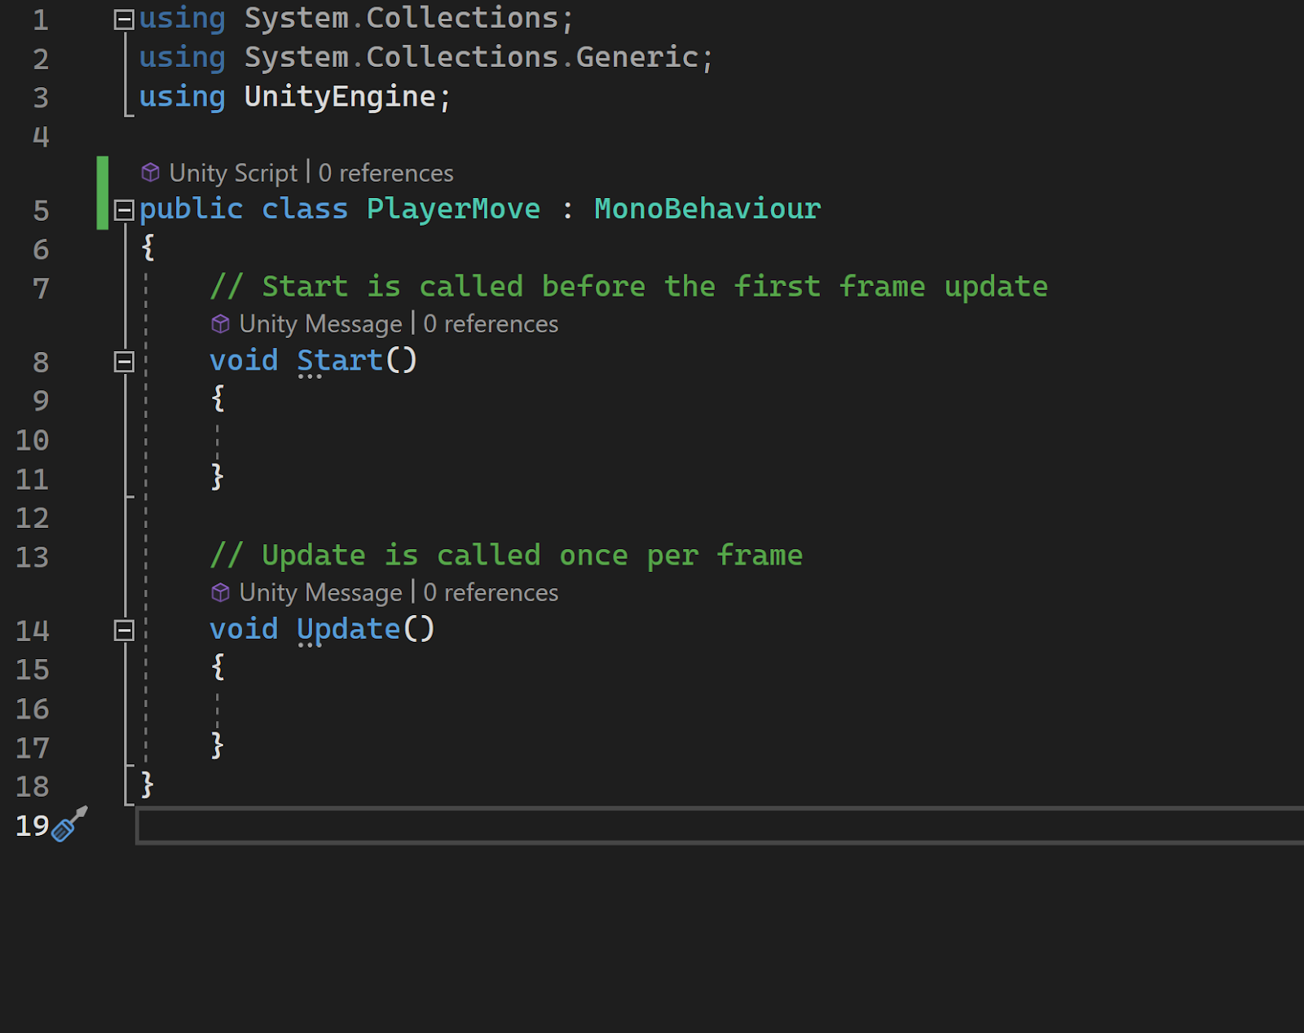
Task: Collapse the Start method block
Action: 124,362
